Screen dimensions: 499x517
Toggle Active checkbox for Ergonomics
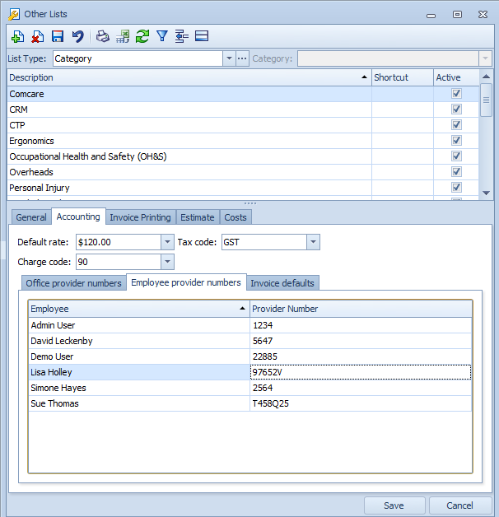click(x=456, y=141)
